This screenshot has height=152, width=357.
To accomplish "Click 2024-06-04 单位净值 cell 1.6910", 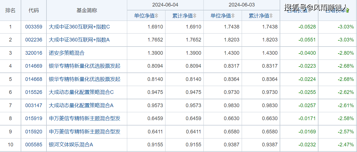I will point(155,27).
